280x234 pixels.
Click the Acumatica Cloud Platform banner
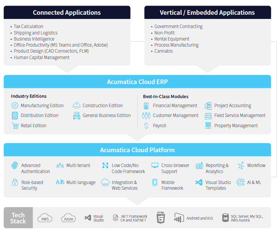pyautogui.click(x=137, y=150)
